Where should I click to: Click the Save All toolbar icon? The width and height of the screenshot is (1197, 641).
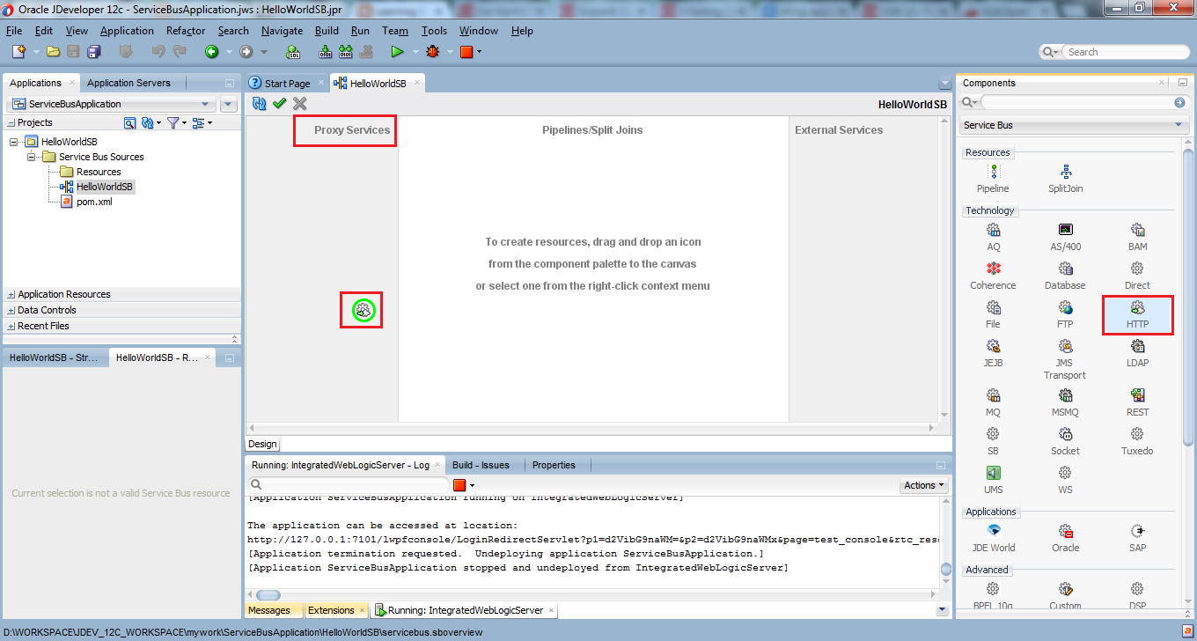(x=93, y=52)
